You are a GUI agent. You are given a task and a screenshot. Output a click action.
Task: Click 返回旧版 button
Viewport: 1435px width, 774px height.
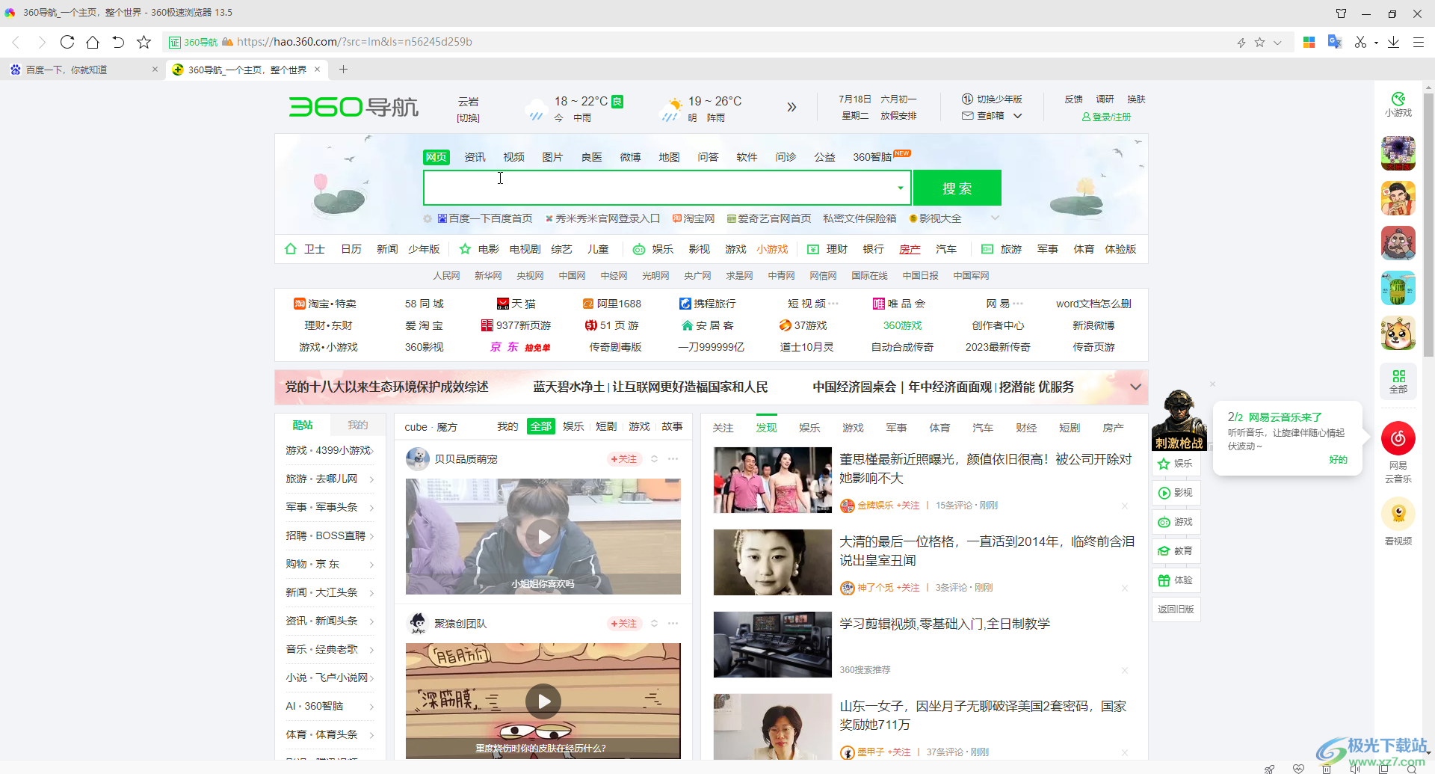click(1176, 609)
